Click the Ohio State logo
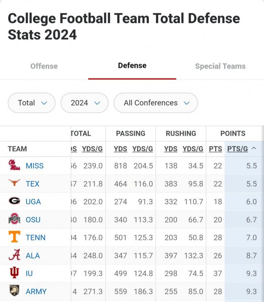 click(x=14, y=219)
